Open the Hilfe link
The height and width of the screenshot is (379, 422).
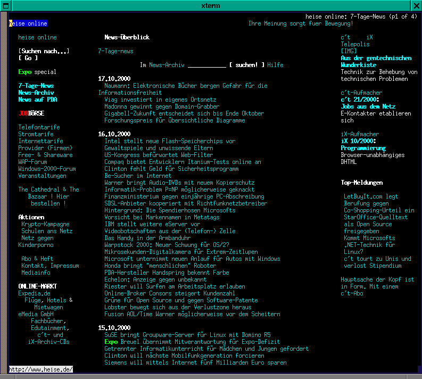275,65
